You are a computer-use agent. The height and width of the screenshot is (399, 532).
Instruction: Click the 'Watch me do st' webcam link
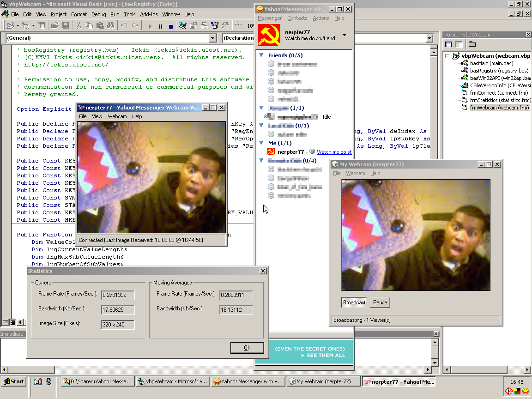pos(334,152)
